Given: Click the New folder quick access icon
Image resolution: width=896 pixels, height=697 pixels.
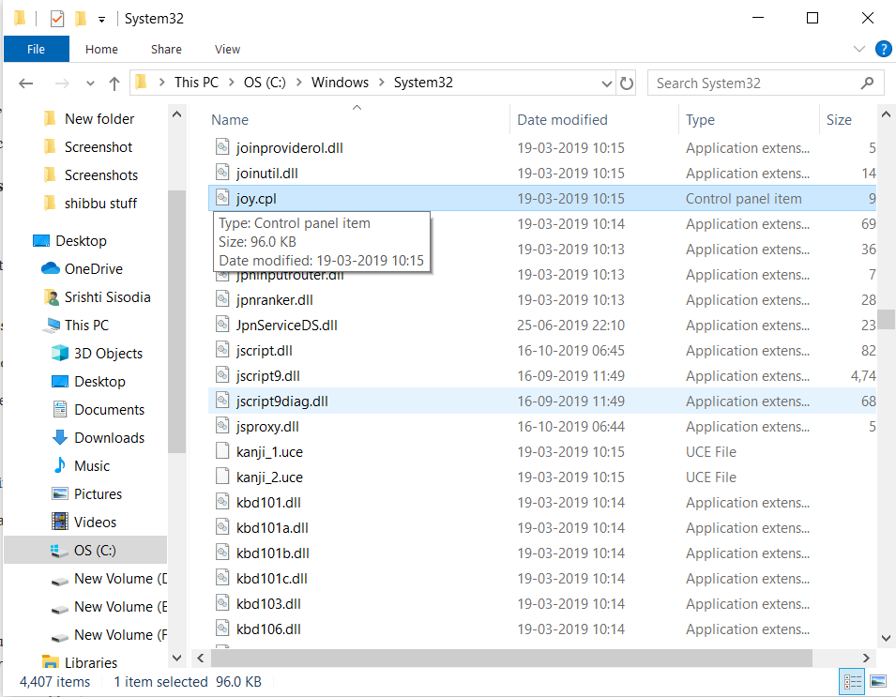Looking at the screenshot, I should (81, 19).
